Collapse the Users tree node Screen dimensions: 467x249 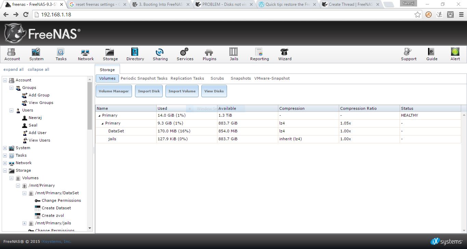(11, 110)
